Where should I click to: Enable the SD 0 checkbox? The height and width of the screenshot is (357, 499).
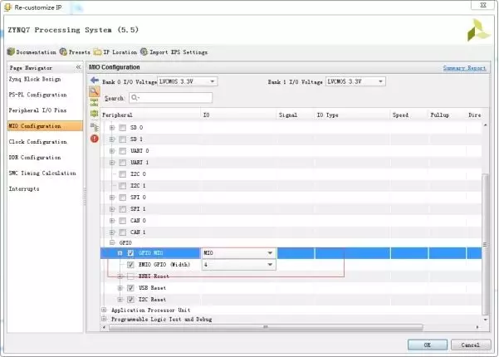click(x=122, y=128)
